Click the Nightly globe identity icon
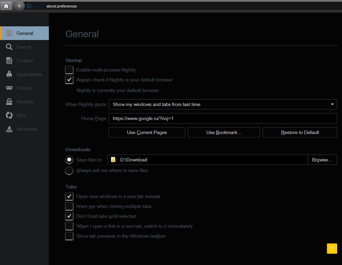 (x=29, y=6)
